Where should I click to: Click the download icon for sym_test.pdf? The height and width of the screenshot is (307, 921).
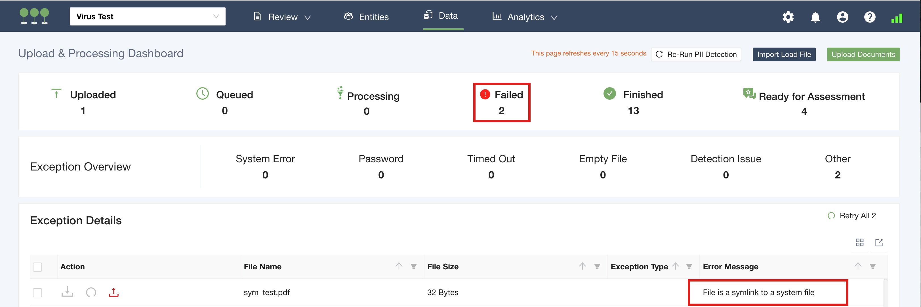pyautogui.click(x=67, y=292)
